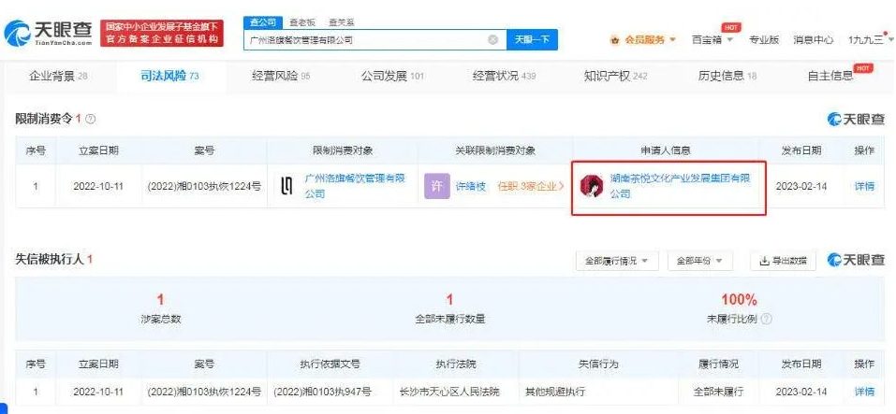Viewport: 896px width, 414px height.
Task: Click the 失信被执行人 section heading
Action: (x=50, y=260)
